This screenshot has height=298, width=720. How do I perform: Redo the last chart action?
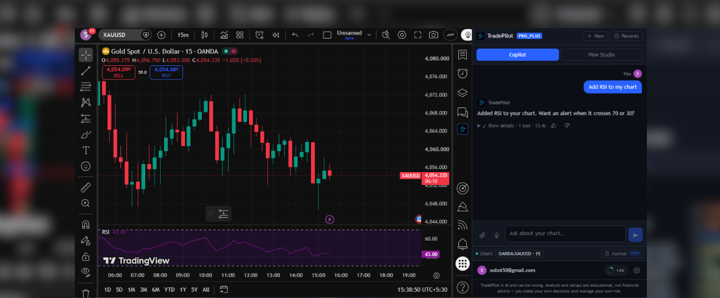[310, 35]
